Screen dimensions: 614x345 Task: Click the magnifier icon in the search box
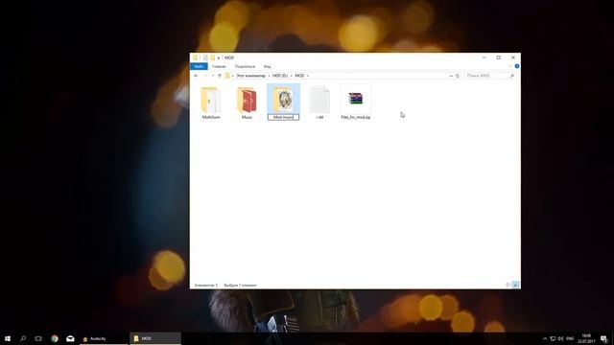click(x=511, y=76)
